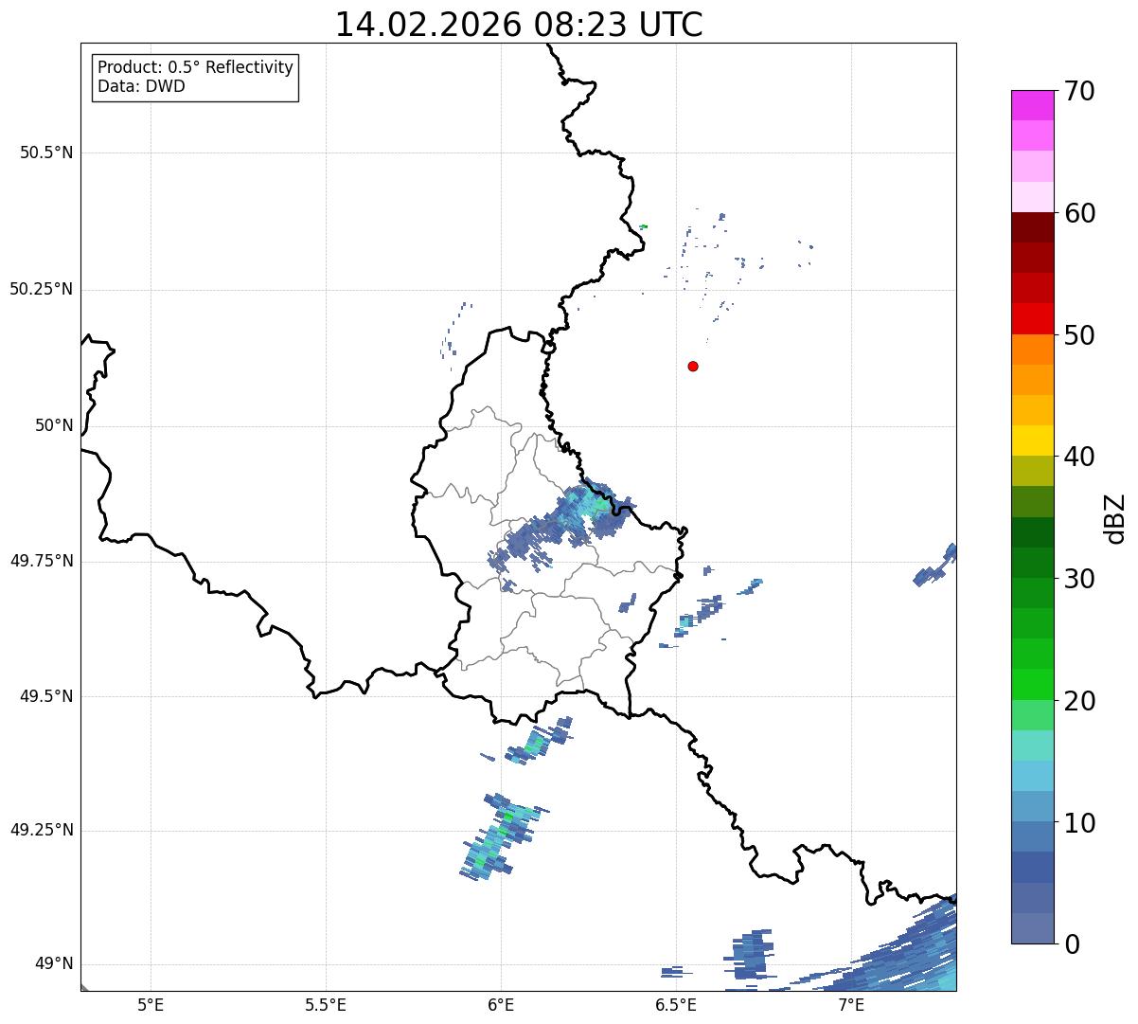Click the dark maroon colorbar segment below 60

click(1032, 227)
